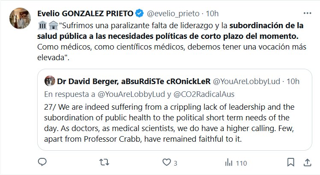Click Dr David Berger's small avatar
320x175 pixels.
pyautogui.click(x=50, y=81)
